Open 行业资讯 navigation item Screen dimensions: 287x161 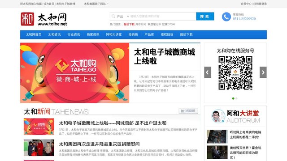[x=74, y=34]
